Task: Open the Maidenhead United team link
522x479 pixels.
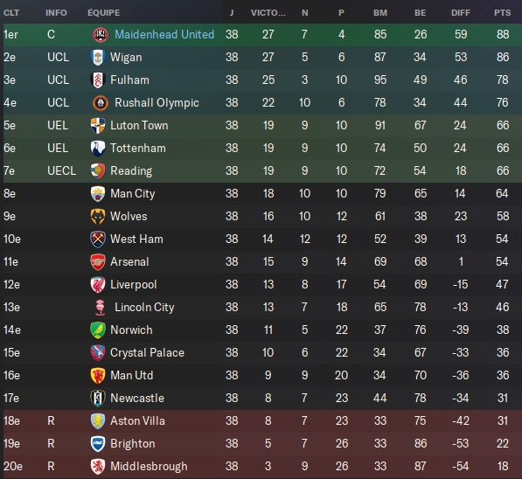Action: pos(164,34)
